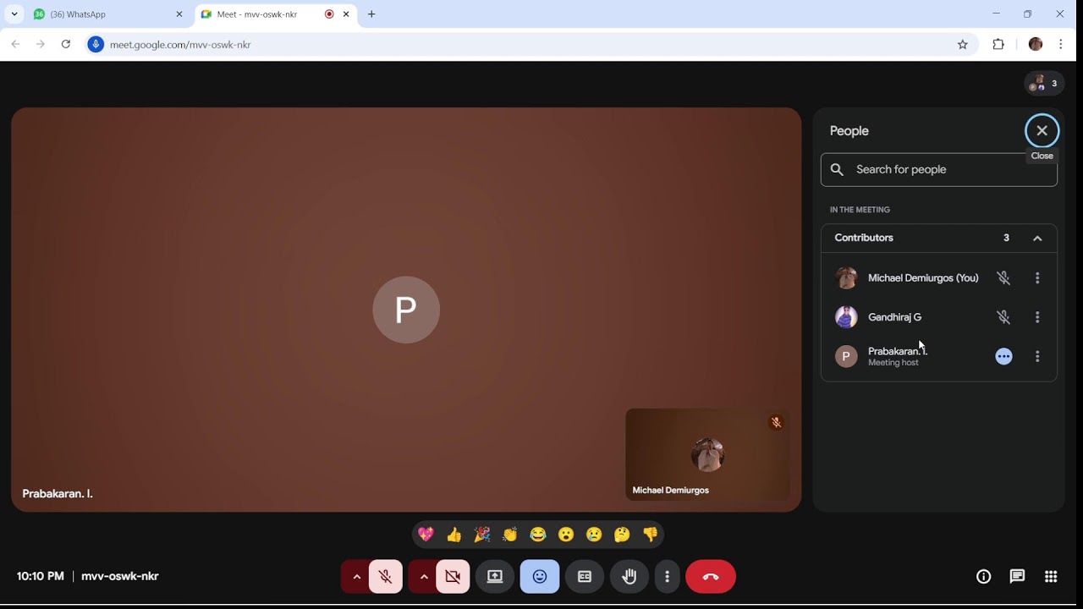Send the sad face reaction
Screen dimensions: 1083x609
[594, 535]
